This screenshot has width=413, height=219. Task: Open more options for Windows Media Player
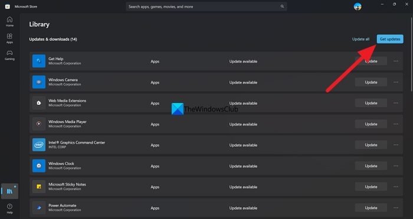coord(396,124)
